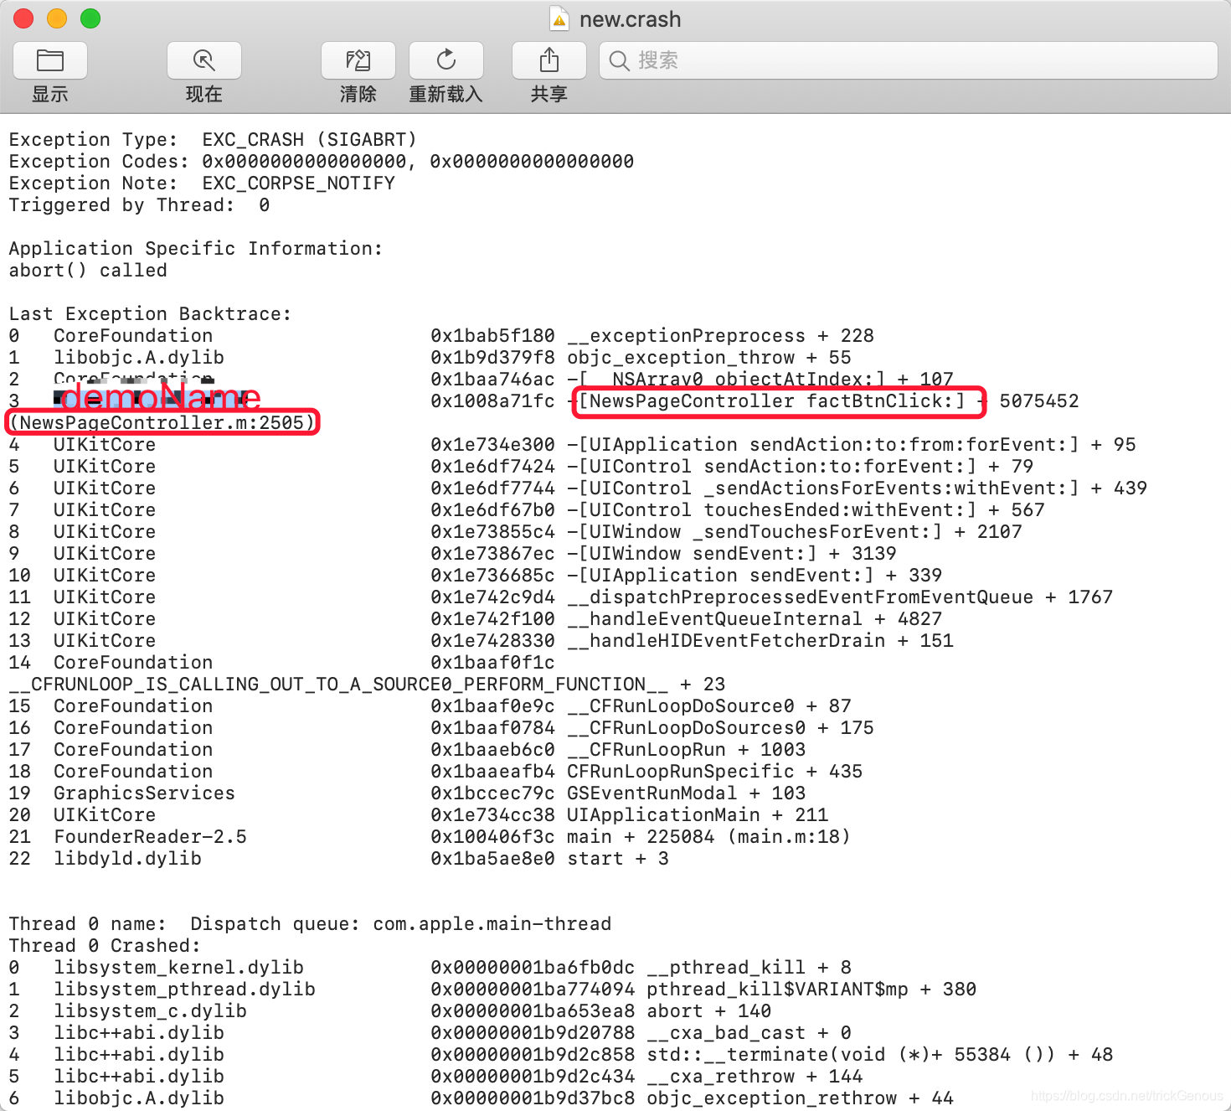1231x1111 pixels.
Task: Click 'libobjc.A.dylib' in backtrace frame 1
Action: (139, 357)
